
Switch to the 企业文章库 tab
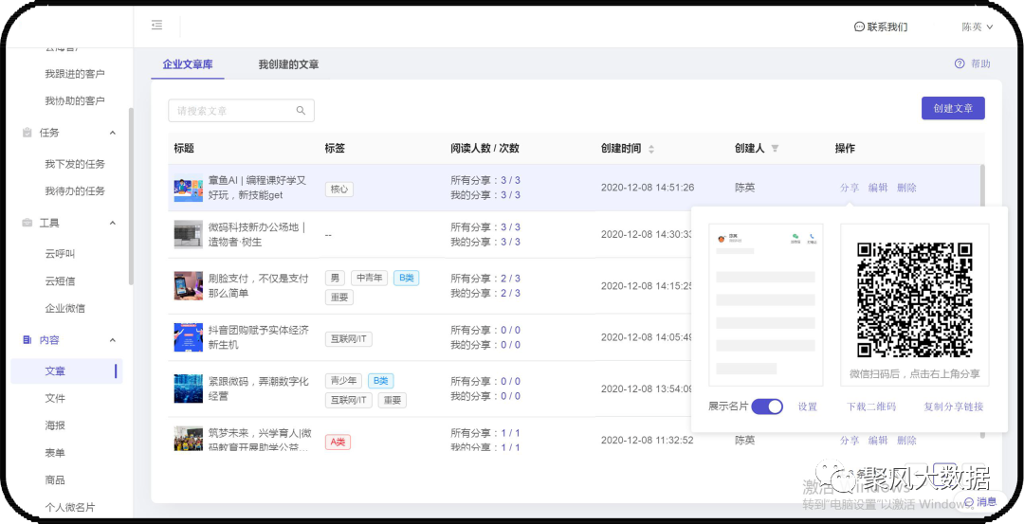[188, 63]
